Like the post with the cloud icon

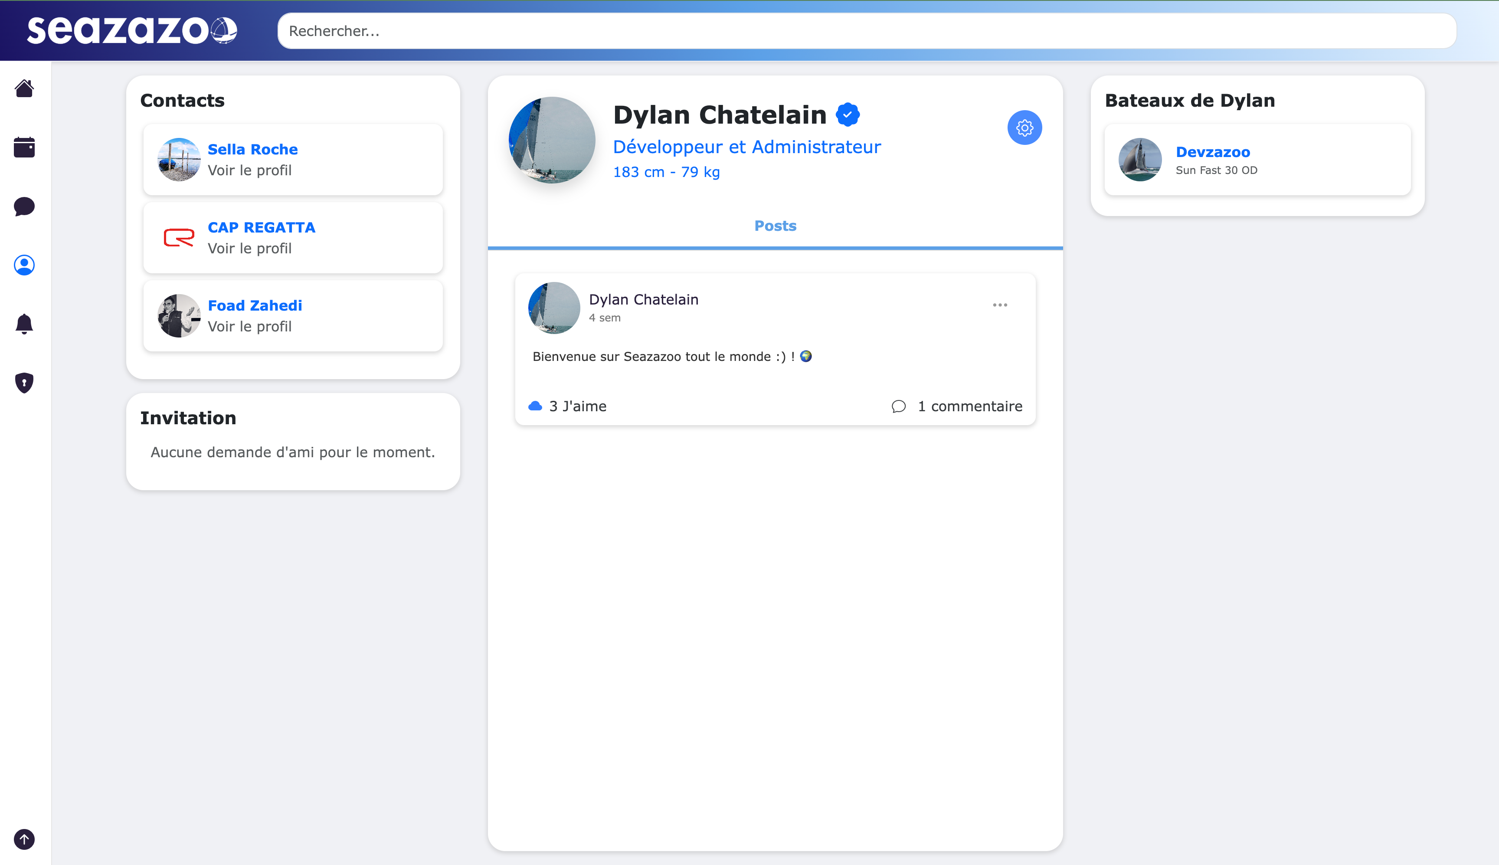[x=535, y=406]
